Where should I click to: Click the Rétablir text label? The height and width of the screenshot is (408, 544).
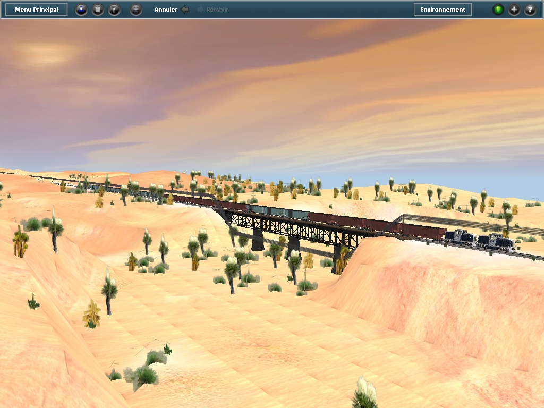point(217,10)
